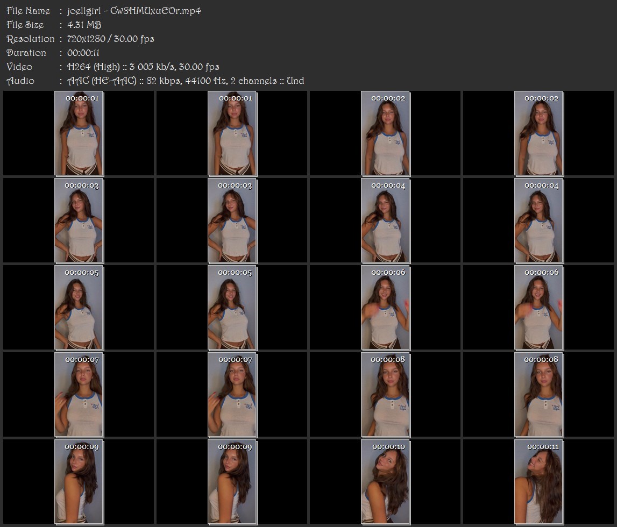617x527 pixels.
Task: Click the Audio label
Action: click(x=20, y=81)
